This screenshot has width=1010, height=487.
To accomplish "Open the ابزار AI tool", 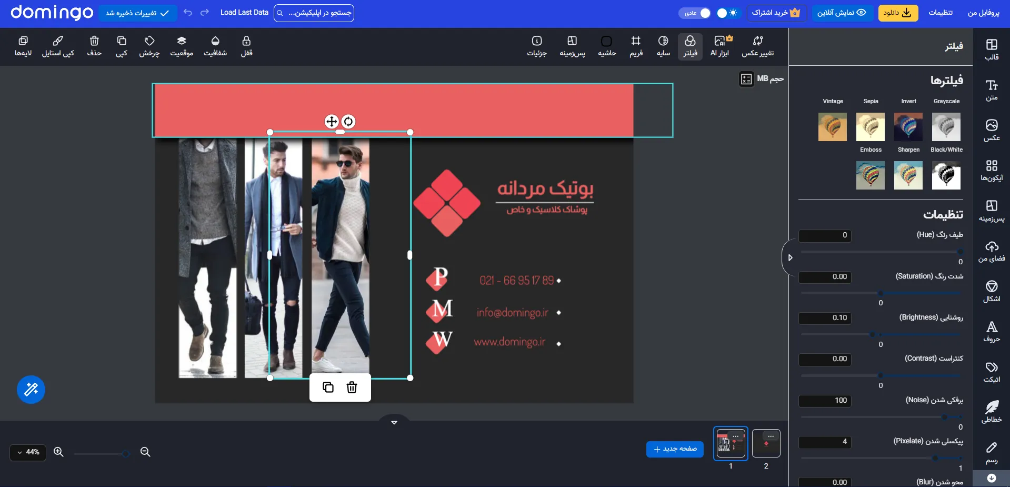I will coord(719,46).
